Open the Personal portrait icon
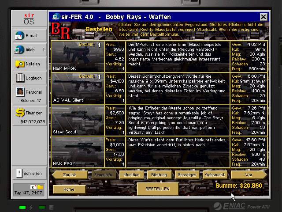 pos(20,91)
